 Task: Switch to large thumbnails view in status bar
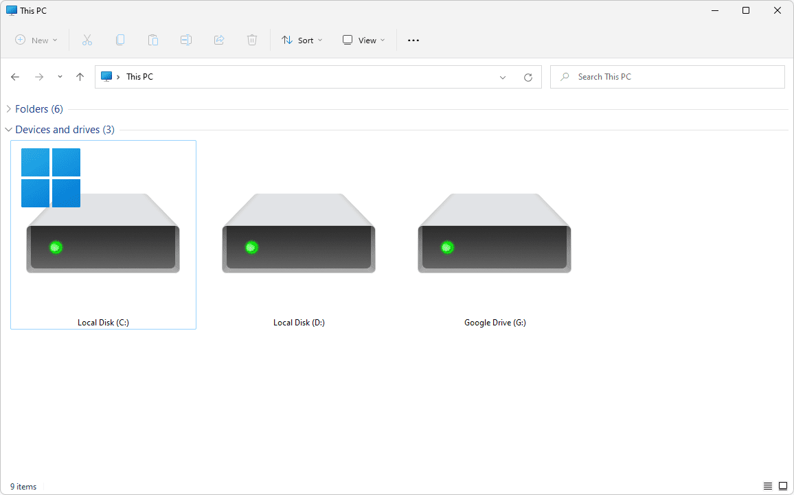tap(782, 487)
